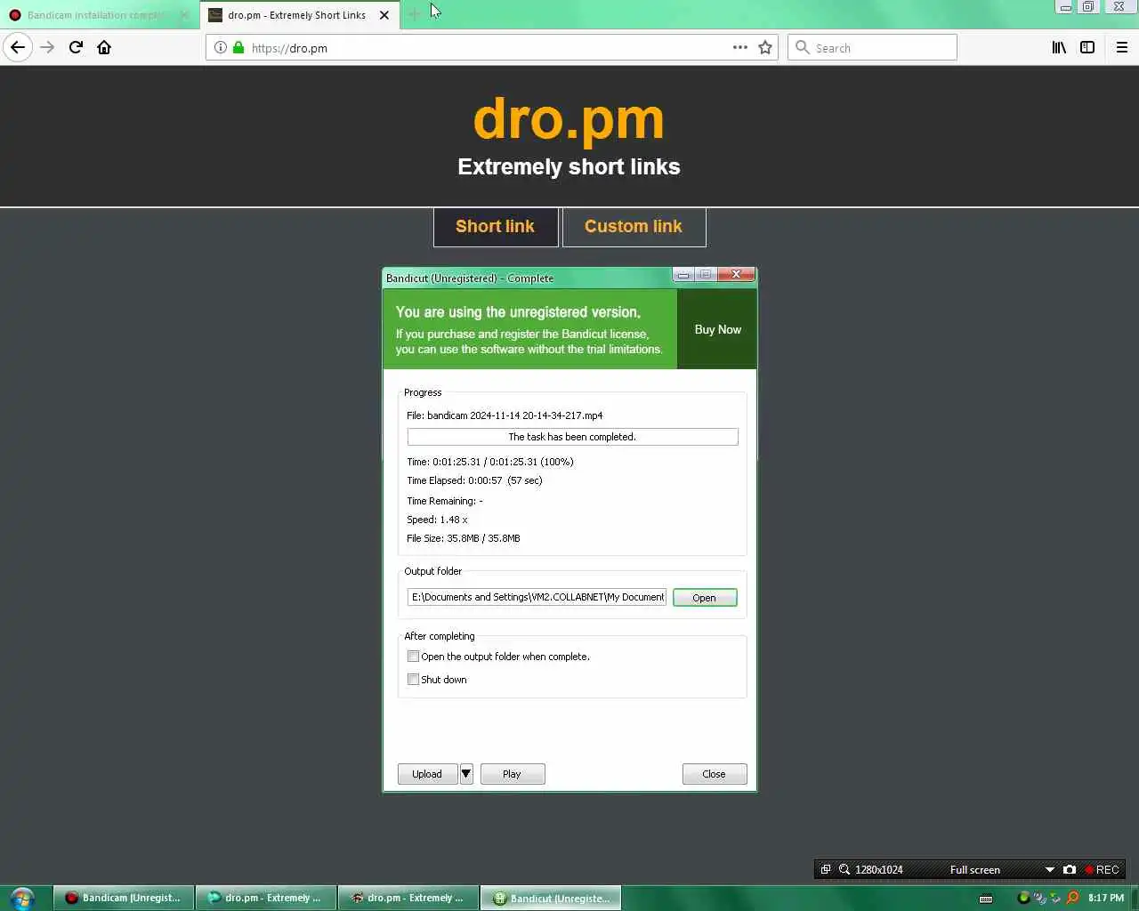Screen dimensions: 1139x911
Task: Select the Short link tab
Action: coord(496,227)
